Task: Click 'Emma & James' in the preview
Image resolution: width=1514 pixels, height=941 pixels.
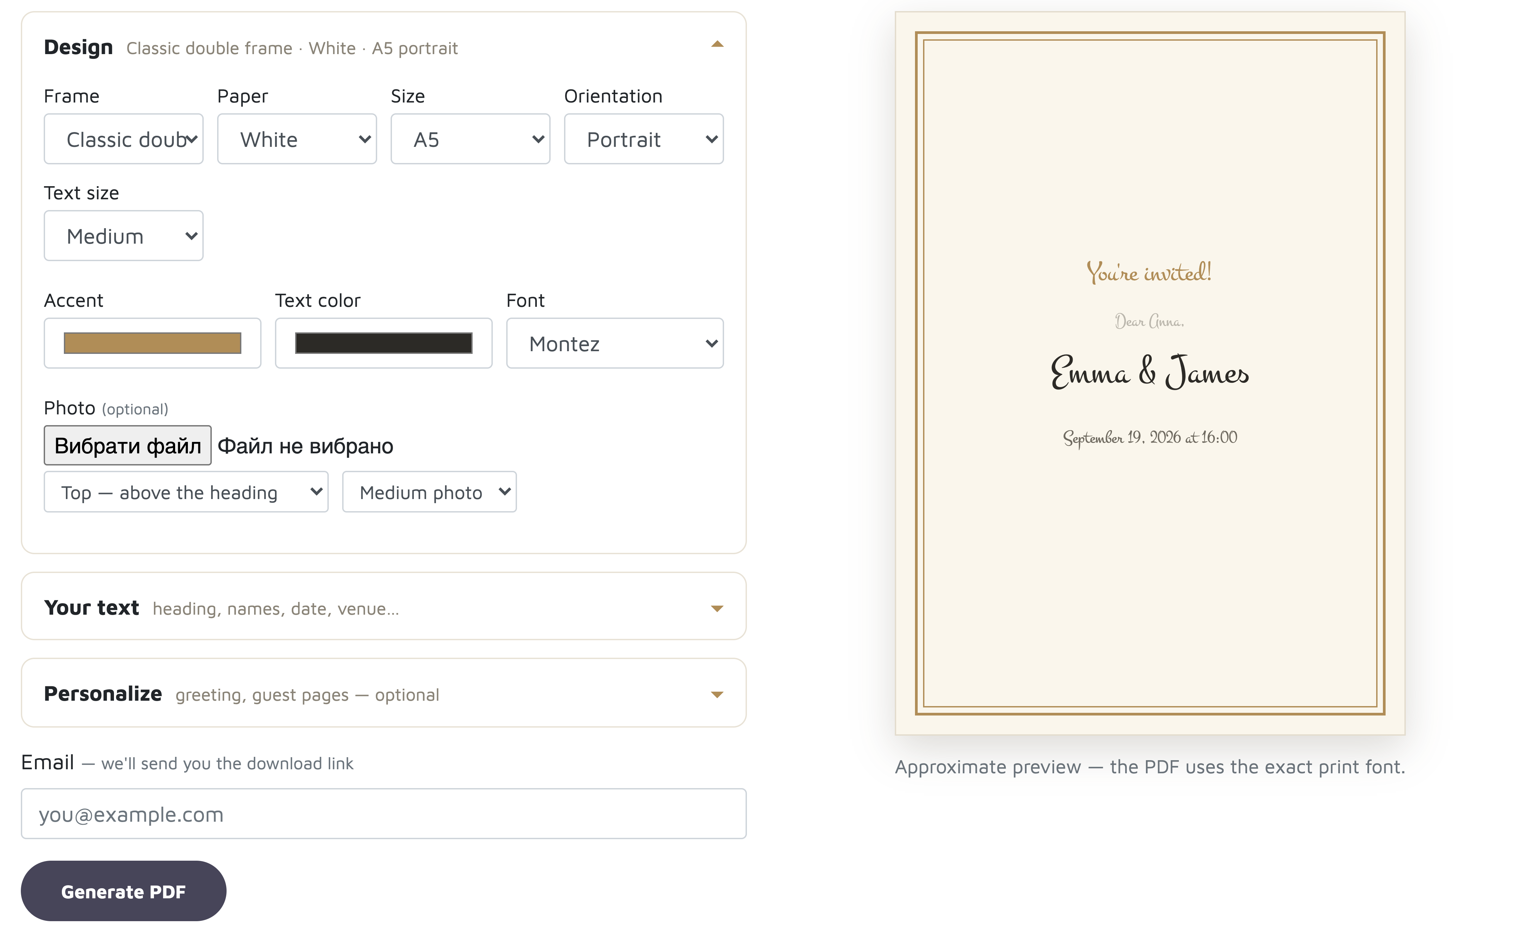Action: coord(1150,372)
